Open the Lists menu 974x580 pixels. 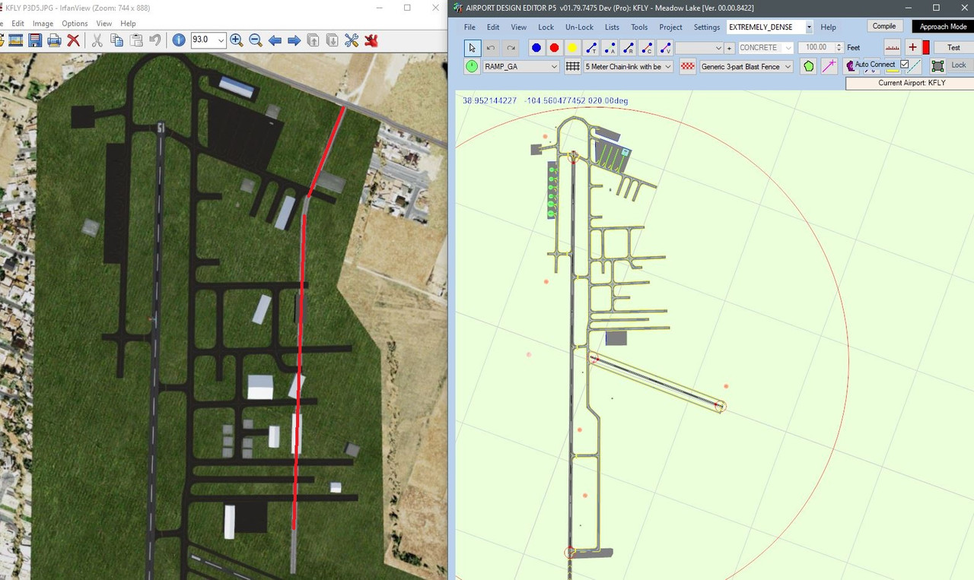point(612,27)
